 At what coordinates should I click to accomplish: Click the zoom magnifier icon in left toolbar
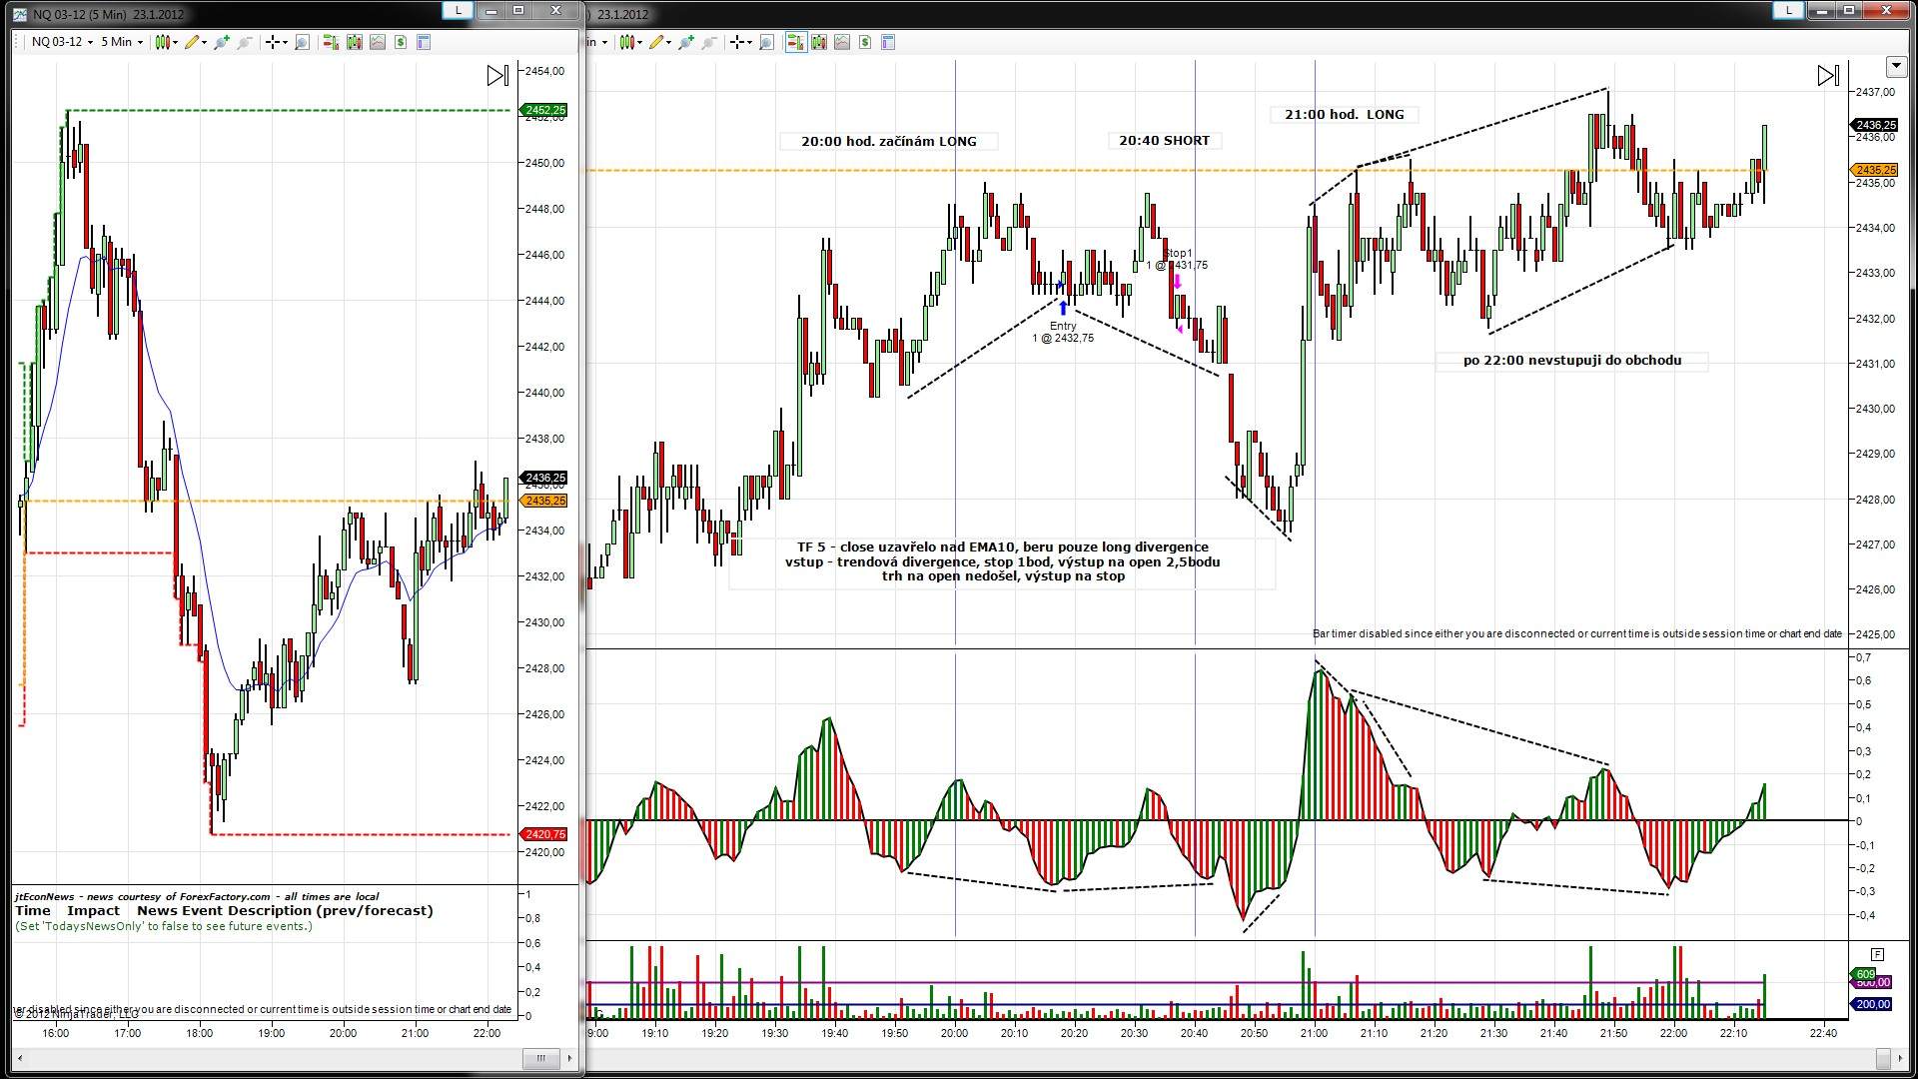(x=303, y=42)
